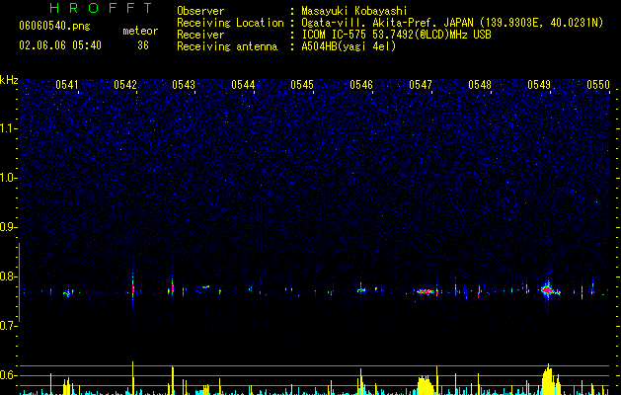This screenshot has width=621, height=395.
Task: Click observer name Masayuki Kobayashi
Action: point(354,11)
